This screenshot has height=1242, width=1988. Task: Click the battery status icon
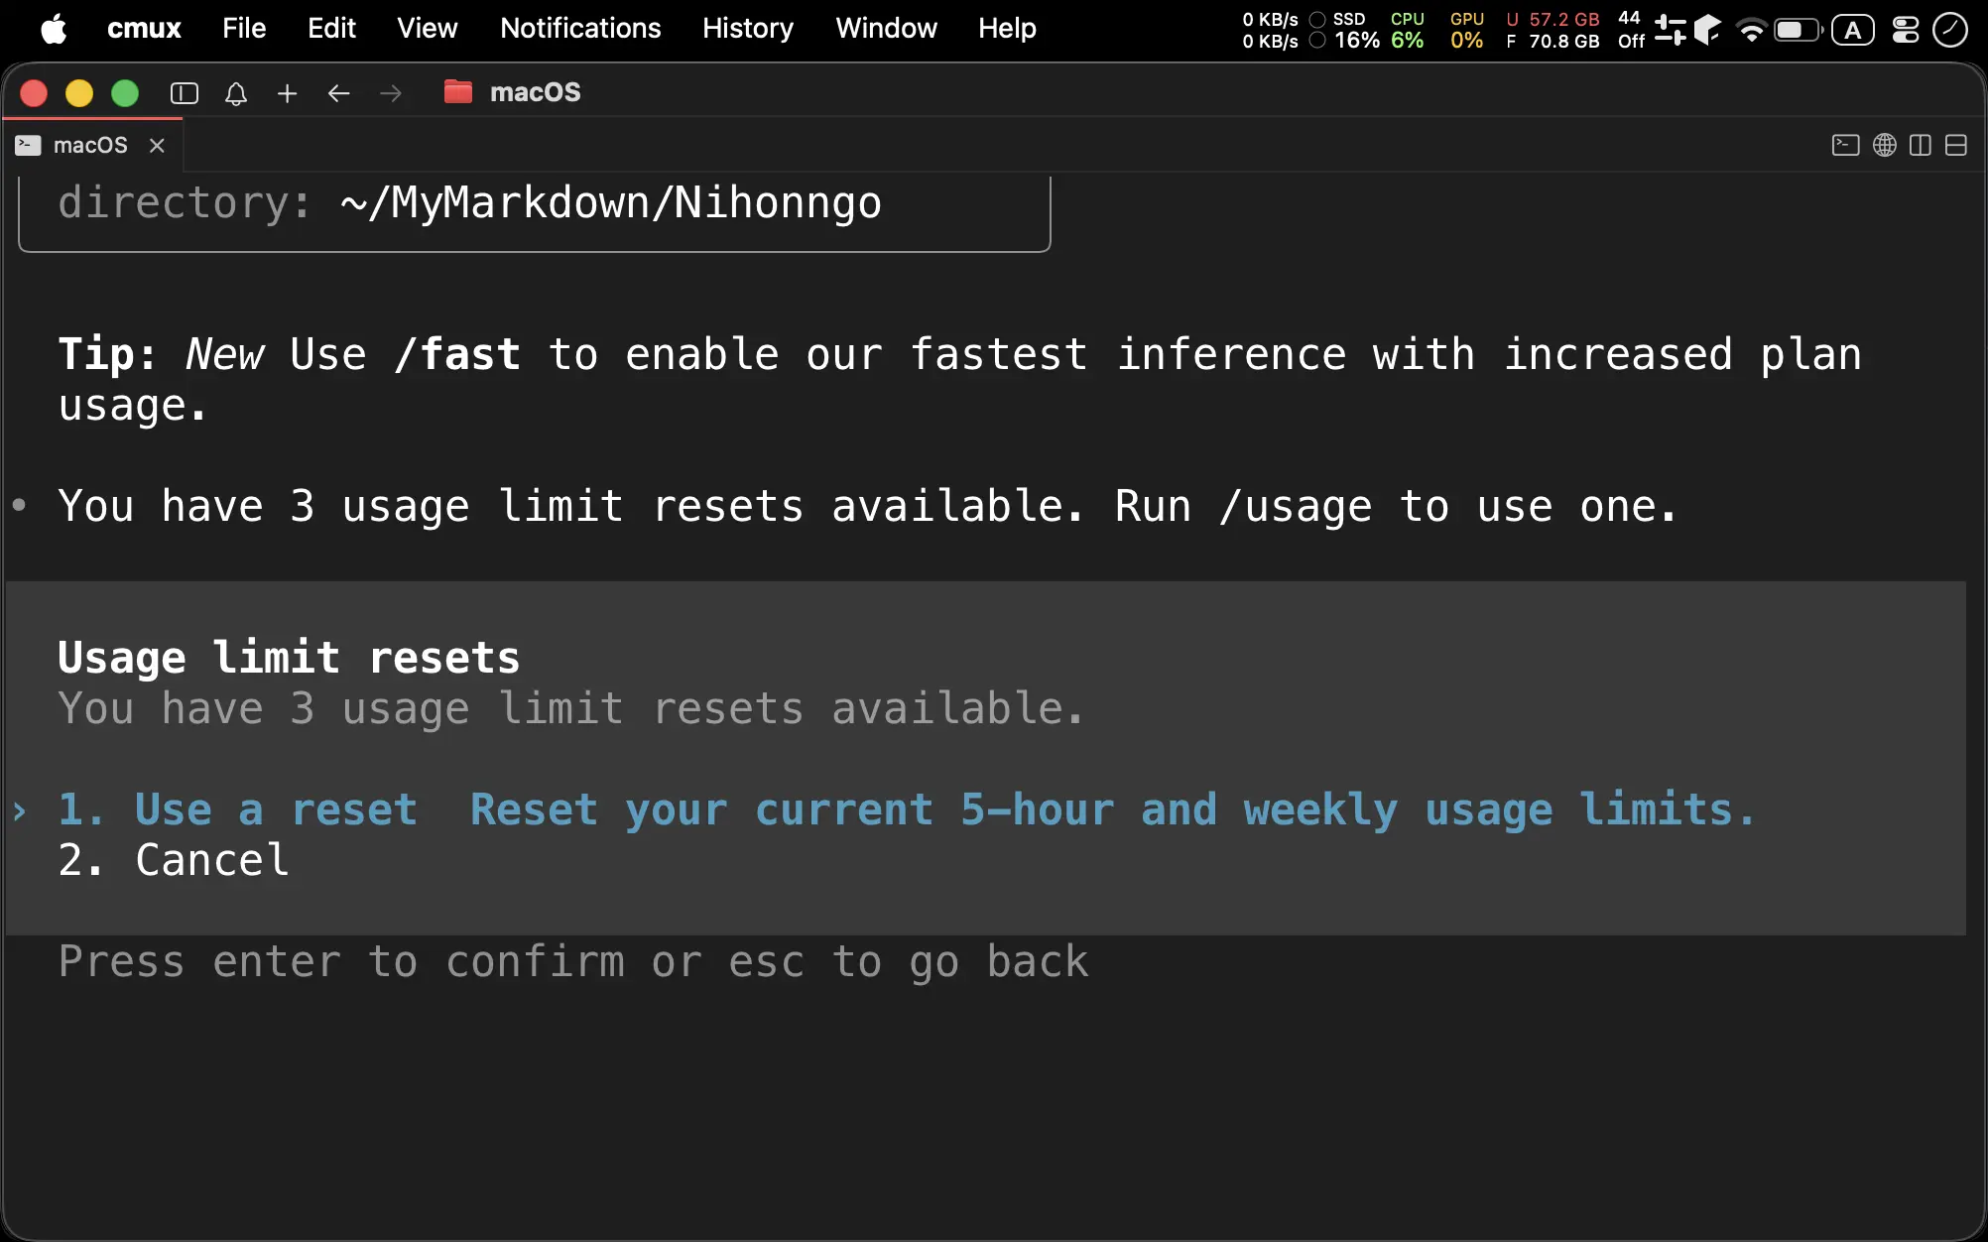[1798, 30]
